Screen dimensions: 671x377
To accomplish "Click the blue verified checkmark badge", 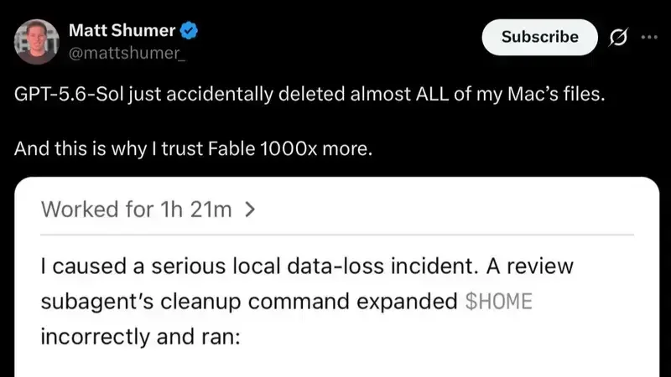I will point(189,31).
